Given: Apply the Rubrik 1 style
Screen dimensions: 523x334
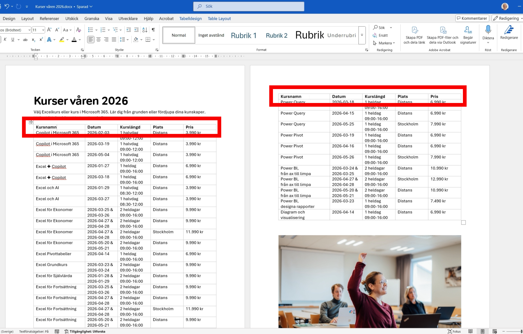Looking at the screenshot, I should (244, 36).
